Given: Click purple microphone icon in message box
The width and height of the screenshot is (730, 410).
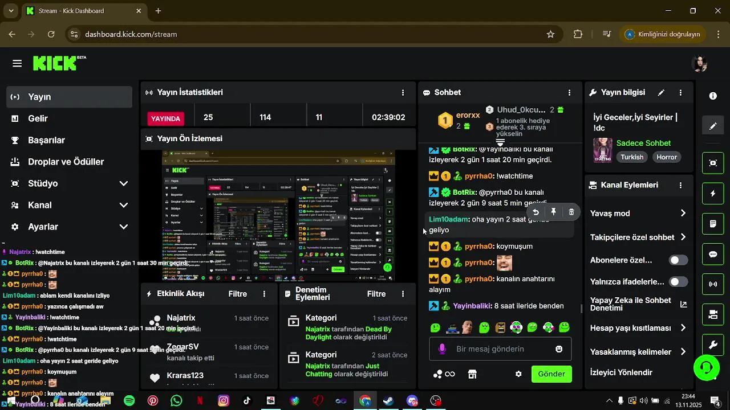Looking at the screenshot, I should click(x=441, y=349).
